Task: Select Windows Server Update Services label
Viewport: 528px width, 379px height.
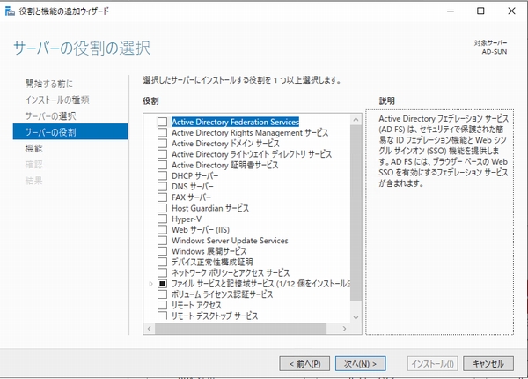Action: click(x=230, y=241)
